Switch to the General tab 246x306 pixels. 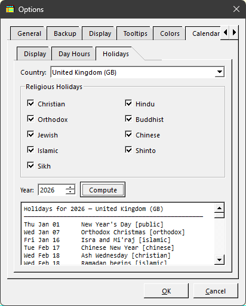coord(29,33)
